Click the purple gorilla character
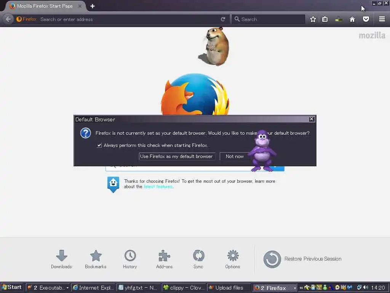The image size is (390, 293). [x=262, y=151]
